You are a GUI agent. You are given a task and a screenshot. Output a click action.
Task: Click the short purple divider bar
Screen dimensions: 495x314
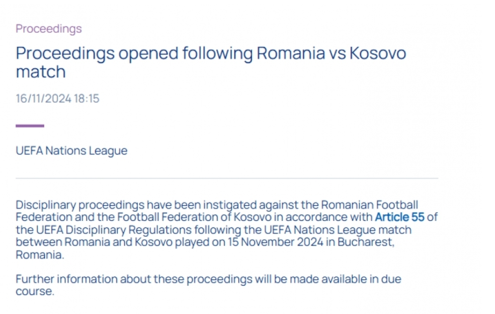click(30, 126)
